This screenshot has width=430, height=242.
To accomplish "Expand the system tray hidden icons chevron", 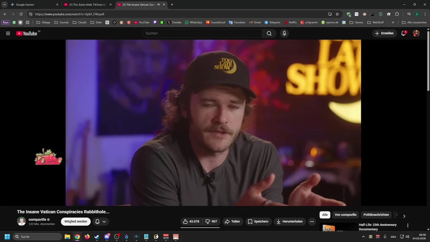I will pos(363,237).
